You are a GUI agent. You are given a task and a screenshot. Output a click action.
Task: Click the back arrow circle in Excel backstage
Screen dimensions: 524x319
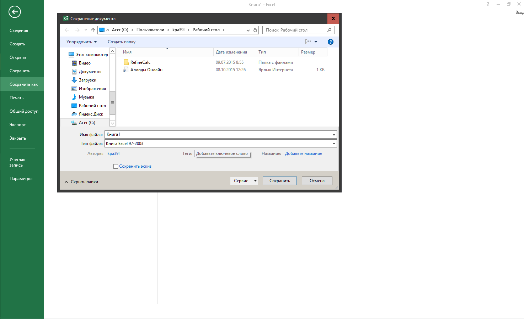pyautogui.click(x=15, y=12)
